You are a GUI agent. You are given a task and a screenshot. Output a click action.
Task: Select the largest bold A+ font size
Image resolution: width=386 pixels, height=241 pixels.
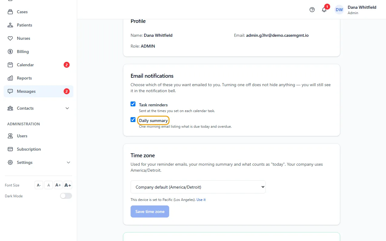[x=68, y=185]
